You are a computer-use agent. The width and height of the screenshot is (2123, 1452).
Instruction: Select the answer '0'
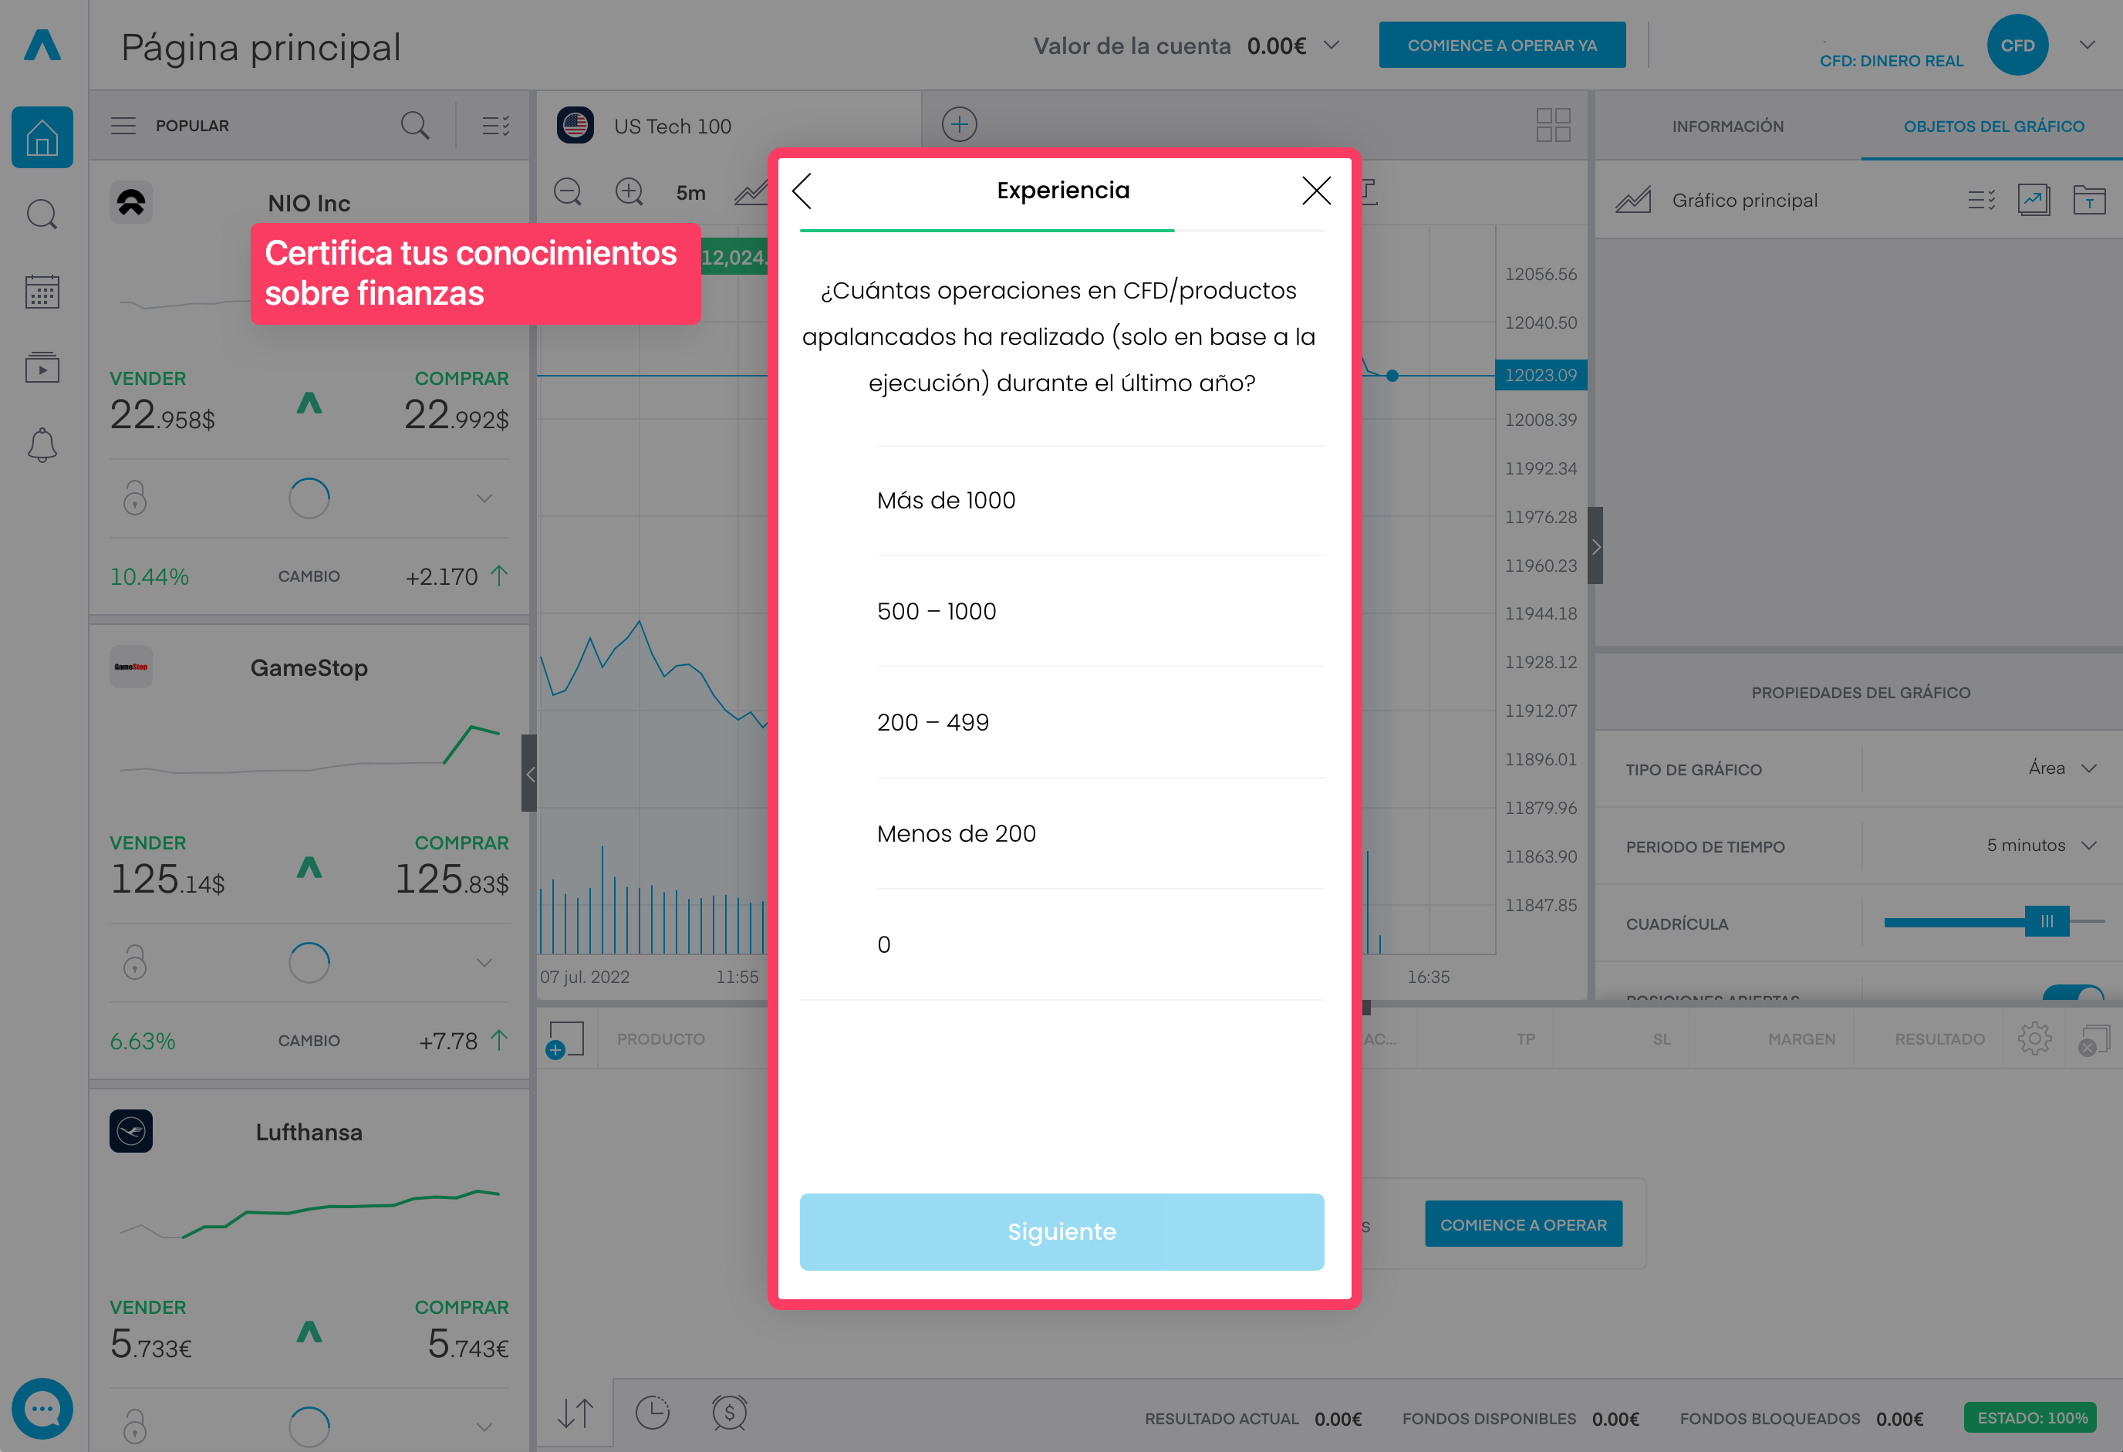click(x=1100, y=945)
